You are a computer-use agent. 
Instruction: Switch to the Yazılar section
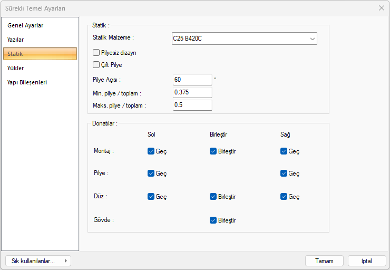(16, 40)
